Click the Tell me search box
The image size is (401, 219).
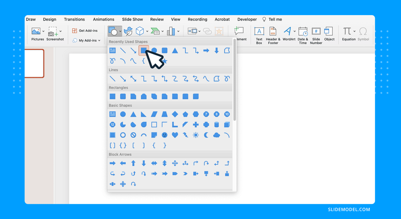(x=275, y=19)
